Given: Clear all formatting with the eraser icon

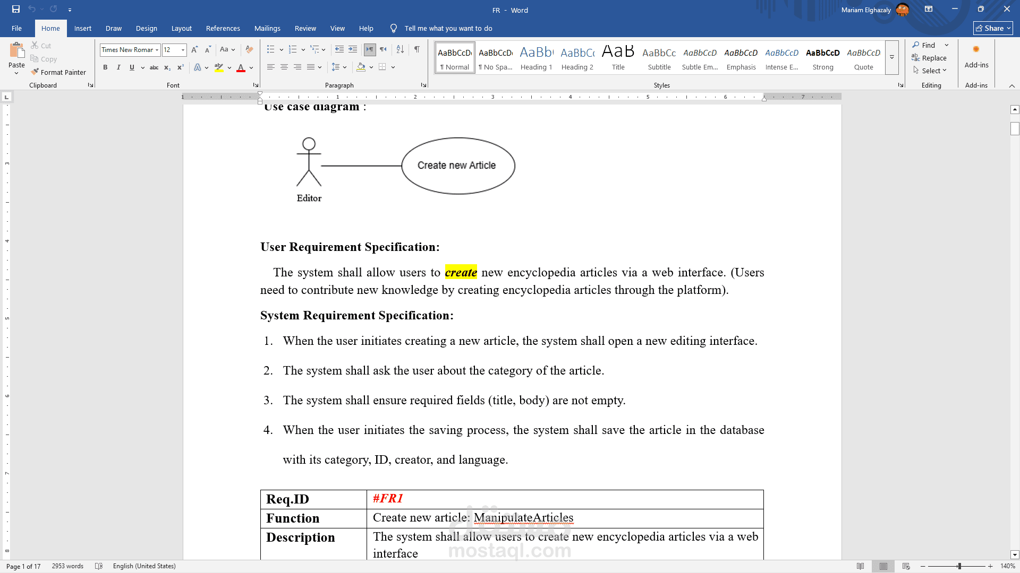Looking at the screenshot, I should click(x=249, y=49).
